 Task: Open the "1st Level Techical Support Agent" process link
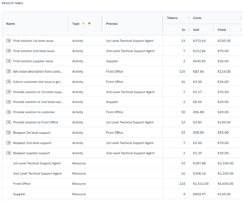[x=130, y=41]
